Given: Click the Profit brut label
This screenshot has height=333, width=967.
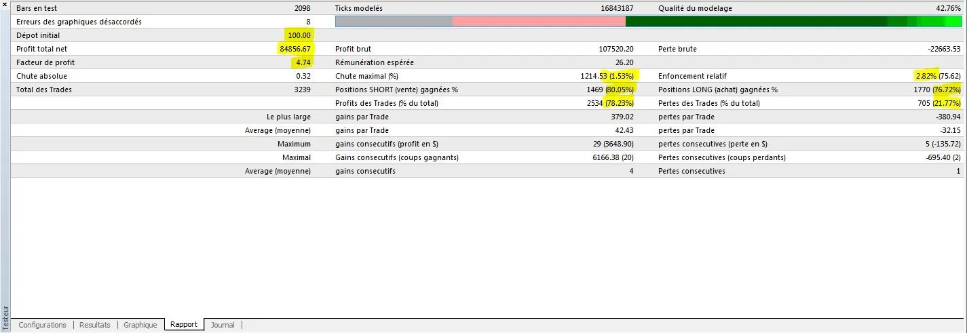Looking at the screenshot, I should (x=353, y=49).
